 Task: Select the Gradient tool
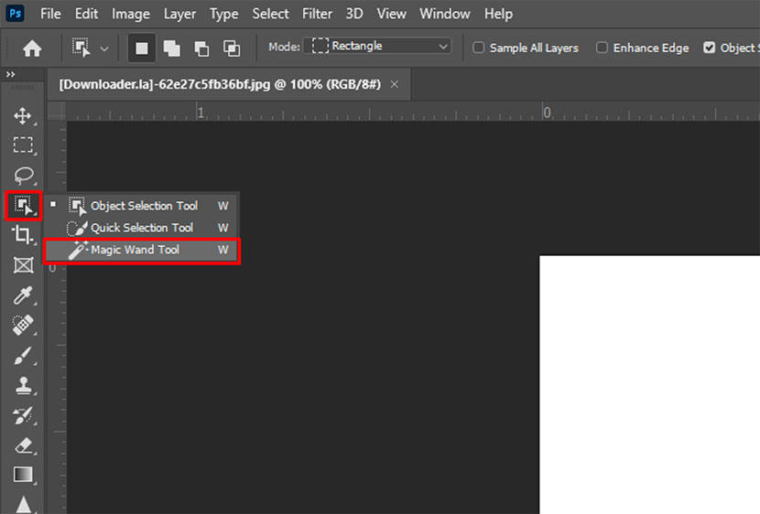tap(23, 475)
